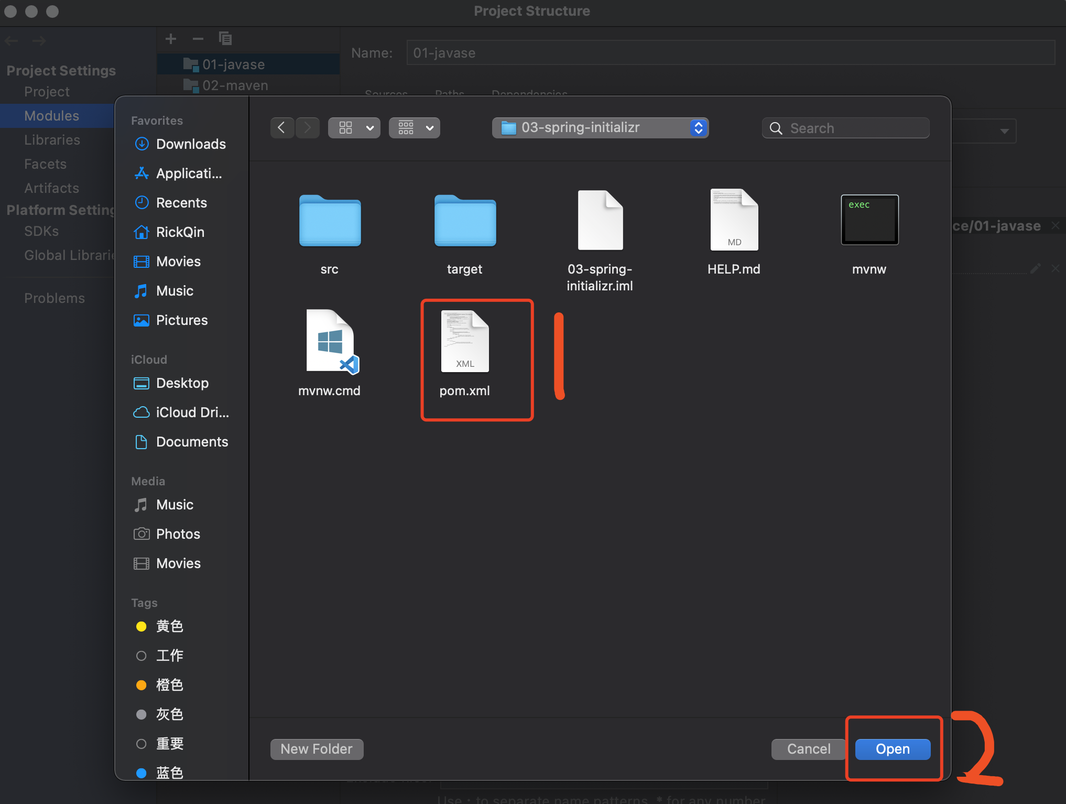Image resolution: width=1066 pixels, height=804 pixels.
Task: Open iCloud Drive in sidebar
Action: click(x=181, y=412)
